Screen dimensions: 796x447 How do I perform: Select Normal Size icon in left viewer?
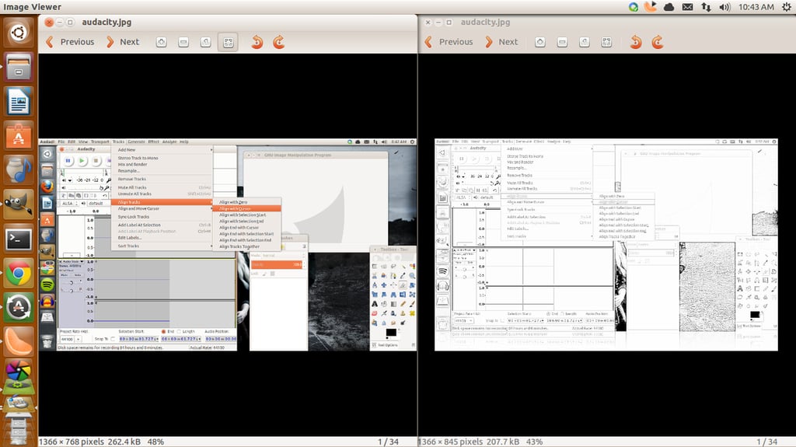click(205, 42)
